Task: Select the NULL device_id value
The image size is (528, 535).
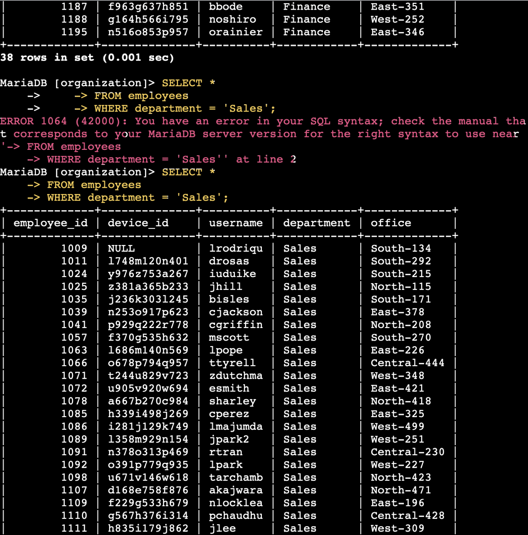Action: click(121, 249)
